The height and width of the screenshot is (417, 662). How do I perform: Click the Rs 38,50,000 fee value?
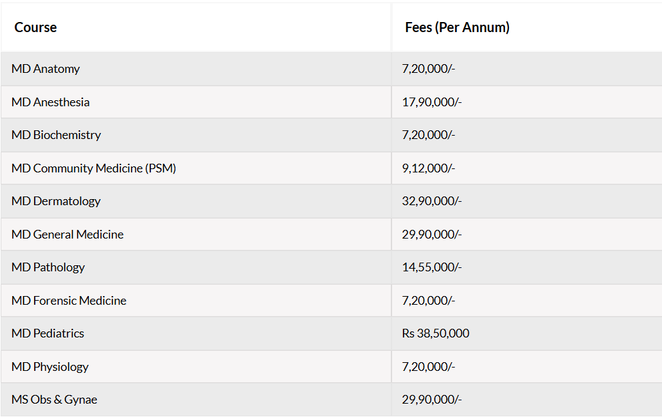pyautogui.click(x=436, y=333)
